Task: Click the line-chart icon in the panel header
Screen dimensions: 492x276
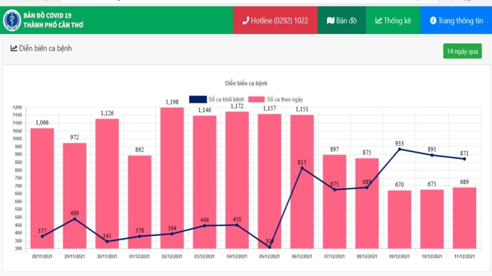Action: tap(14, 48)
